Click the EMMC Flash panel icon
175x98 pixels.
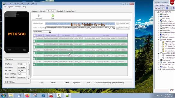pyautogui.click(x=6, y=82)
